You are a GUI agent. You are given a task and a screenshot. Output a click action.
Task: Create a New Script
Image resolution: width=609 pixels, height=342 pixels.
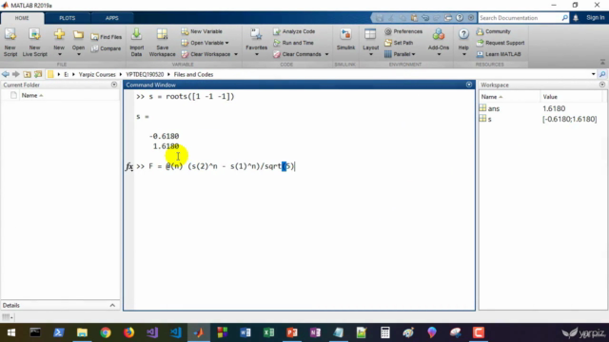[10, 43]
